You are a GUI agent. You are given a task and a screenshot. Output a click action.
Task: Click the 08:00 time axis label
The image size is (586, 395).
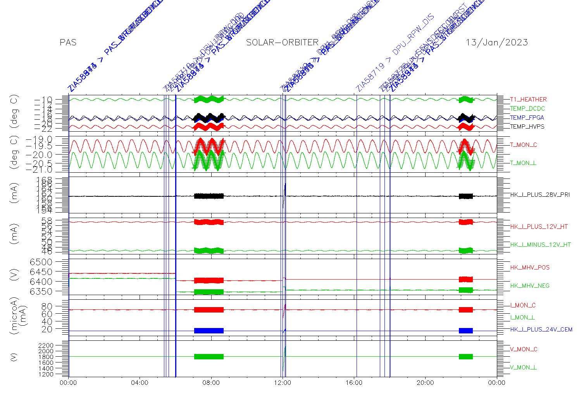[x=211, y=383]
